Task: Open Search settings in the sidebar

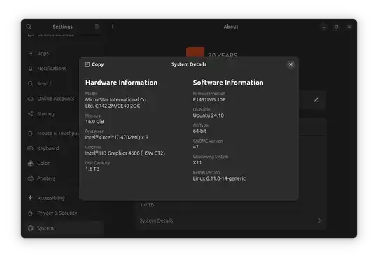Action: click(x=64, y=83)
